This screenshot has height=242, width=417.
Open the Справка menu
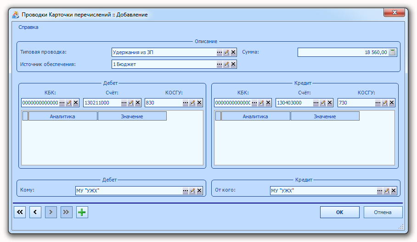[x=28, y=27]
